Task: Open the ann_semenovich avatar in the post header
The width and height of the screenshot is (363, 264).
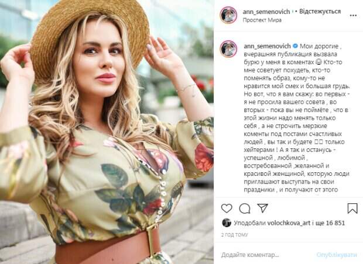Action: point(228,15)
